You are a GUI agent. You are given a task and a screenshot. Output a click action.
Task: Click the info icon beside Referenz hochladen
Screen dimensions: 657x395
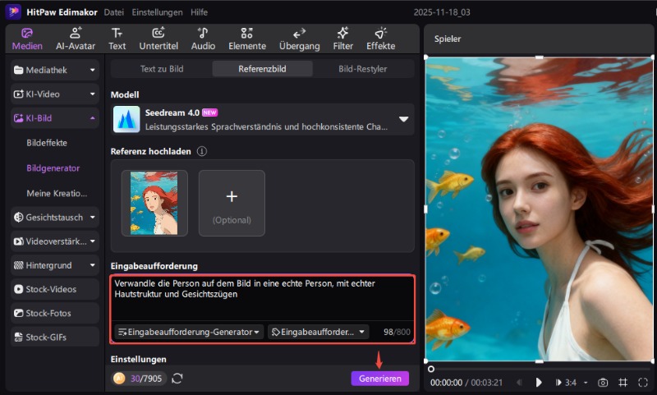pos(201,151)
